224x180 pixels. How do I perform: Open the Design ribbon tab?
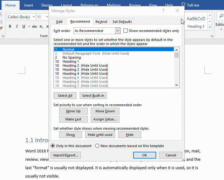[47, 5]
